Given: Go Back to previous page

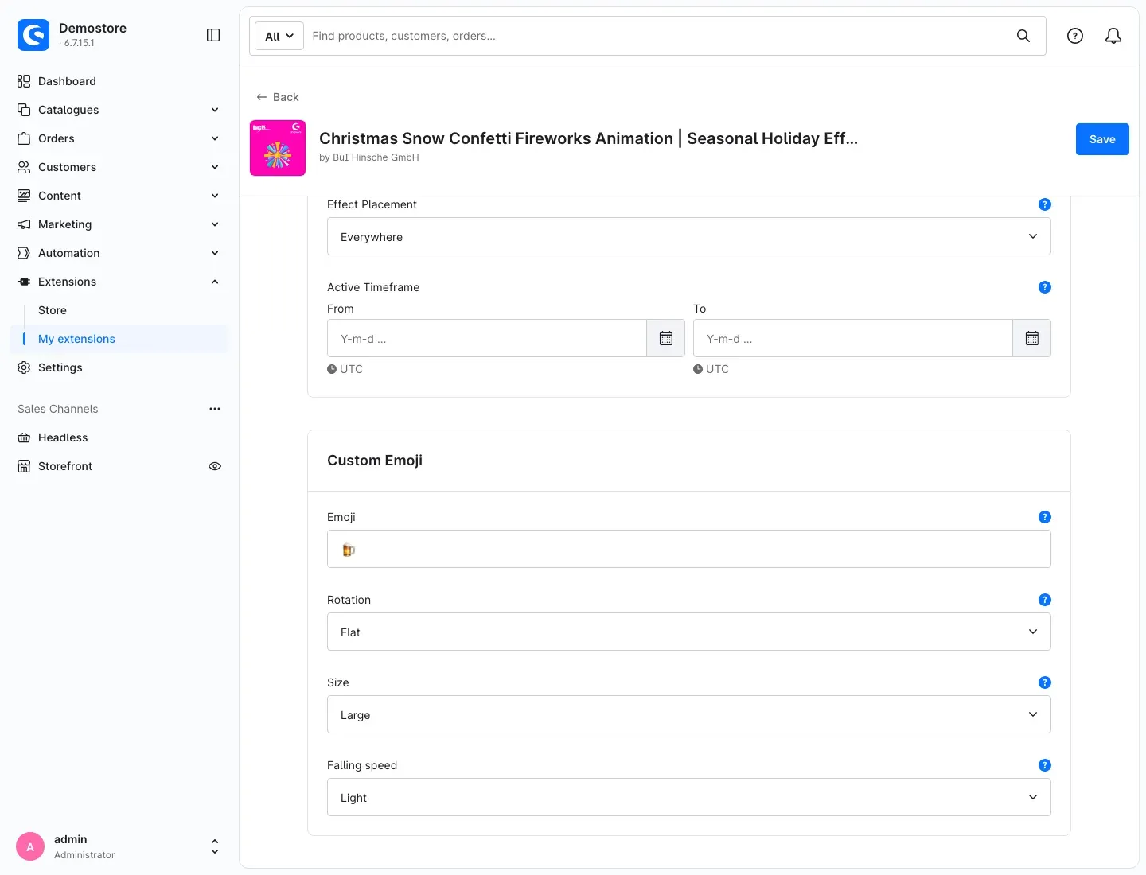Looking at the screenshot, I should pos(278,97).
